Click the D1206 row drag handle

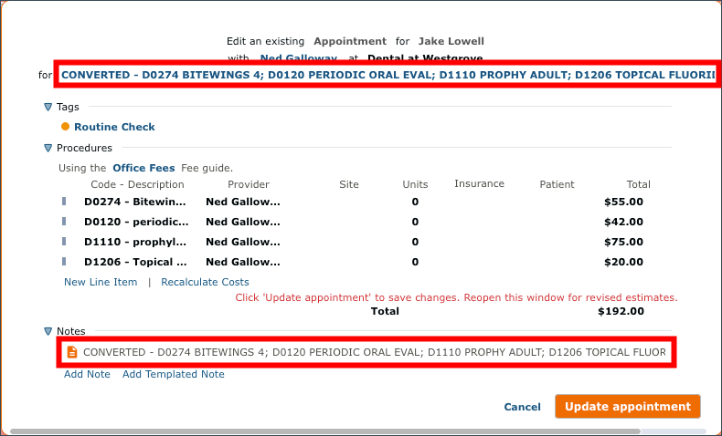pos(64,262)
